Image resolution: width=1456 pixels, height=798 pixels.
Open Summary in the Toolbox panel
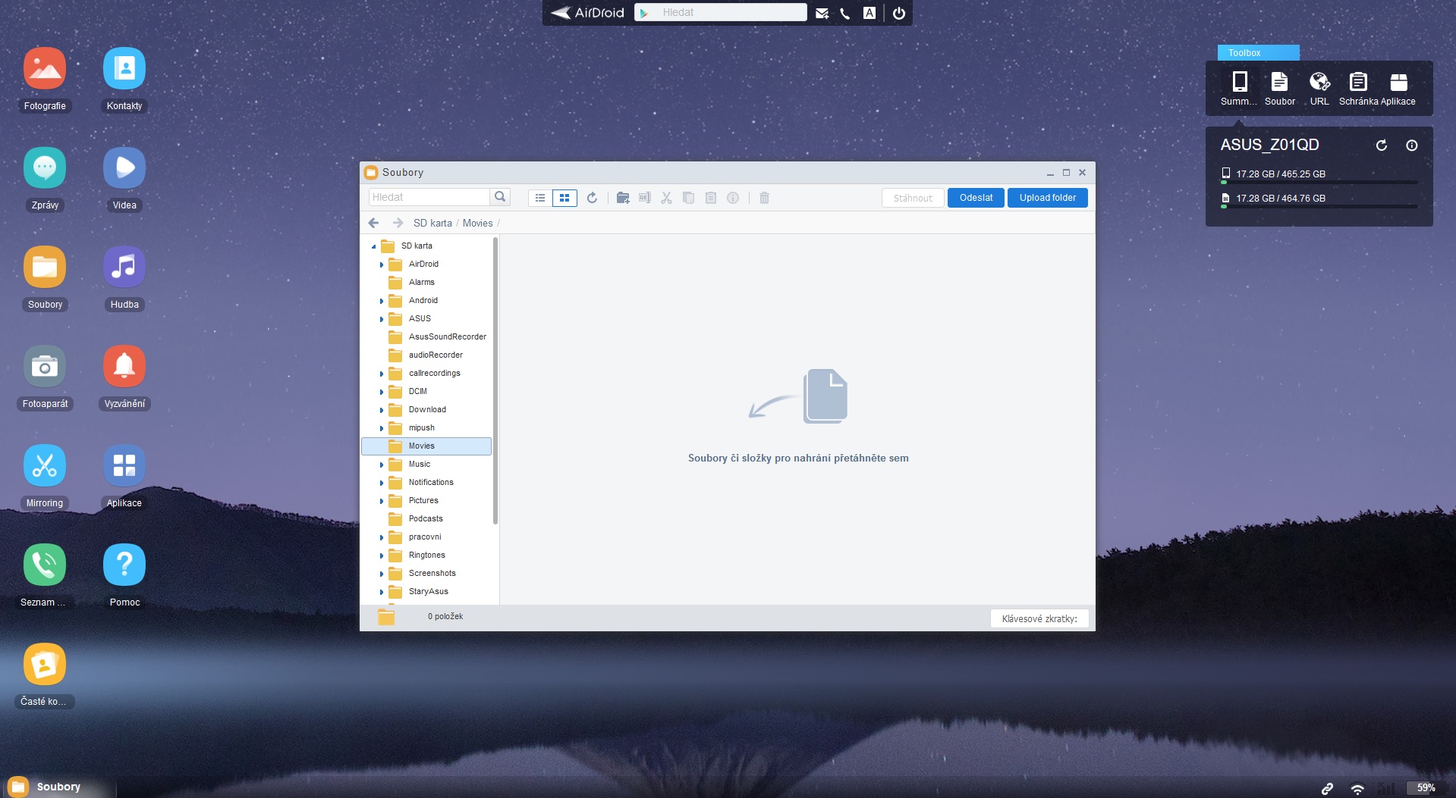pos(1239,89)
